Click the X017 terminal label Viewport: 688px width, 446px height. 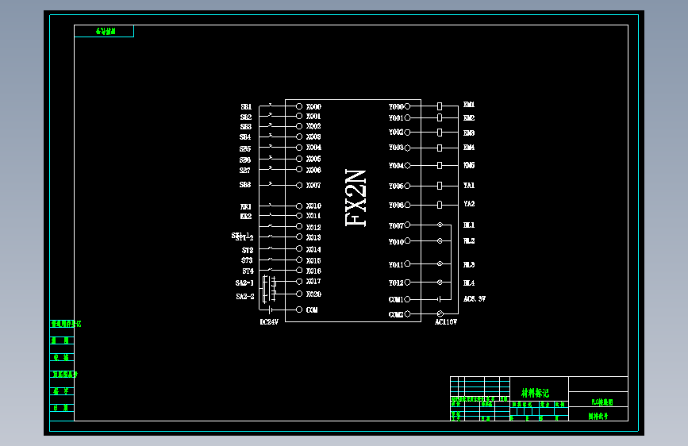313,282
